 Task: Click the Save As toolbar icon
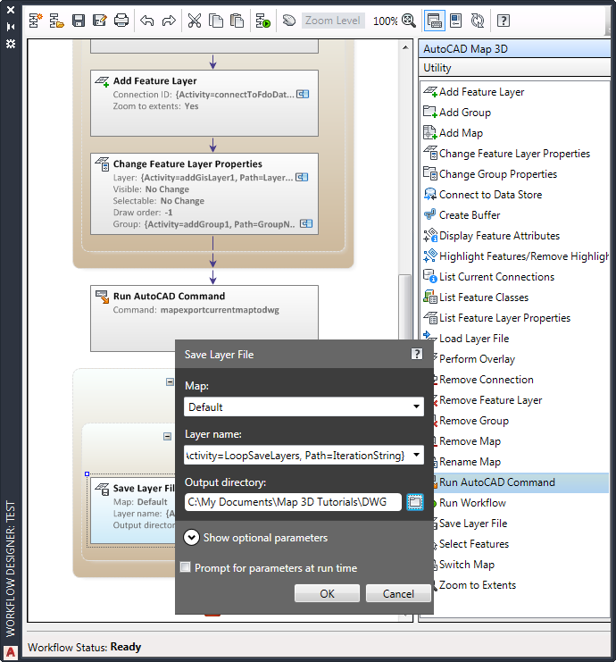pos(100,21)
